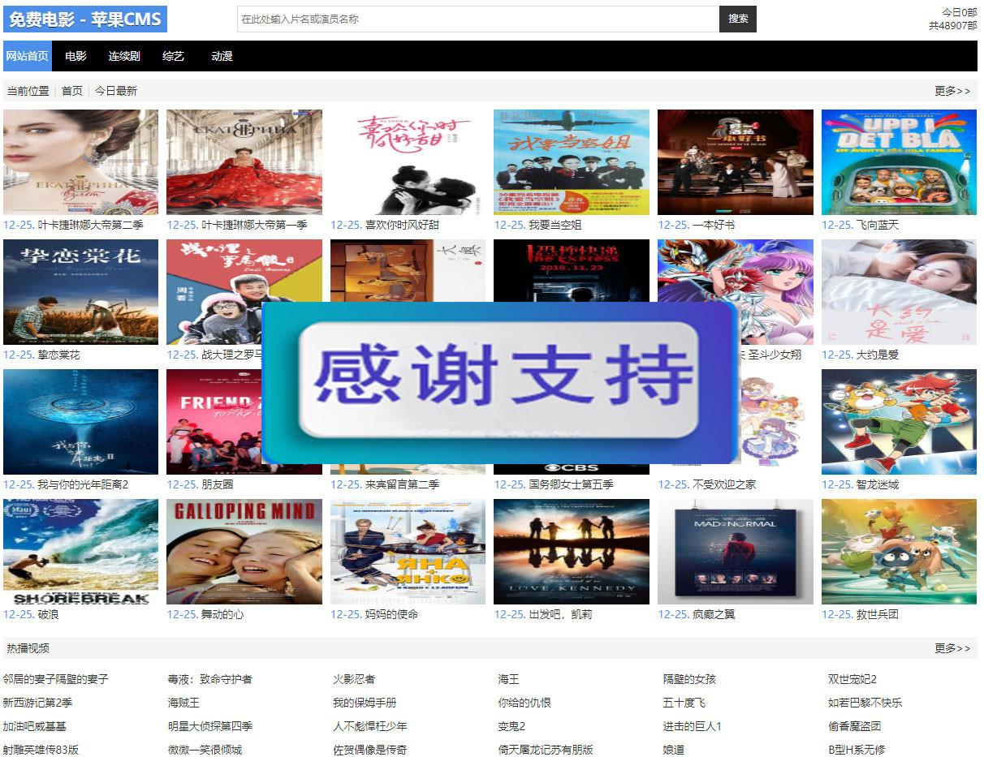Click the 我要当空姐 title link
984x757 pixels.
pyautogui.click(x=555, y=225)
